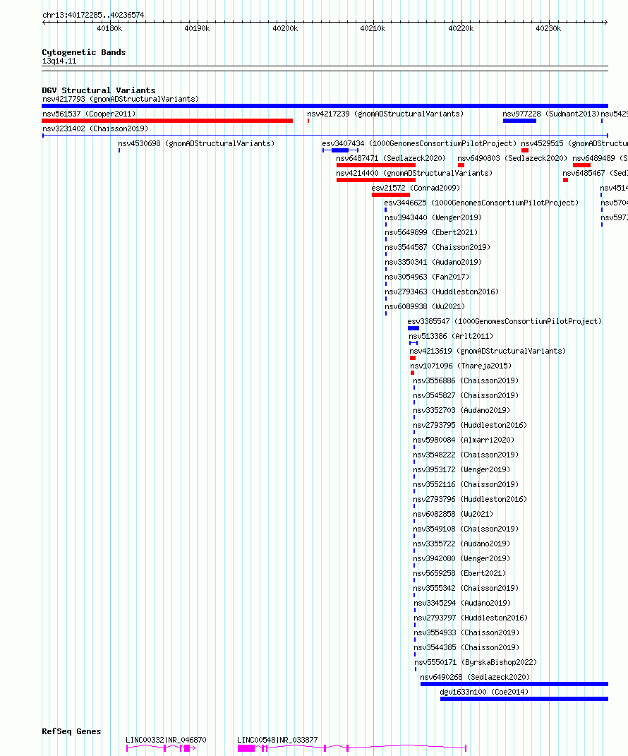Open the LINC00332|NR_046870 gene label
Screen dimensions: 628x756
pos(167,740)
